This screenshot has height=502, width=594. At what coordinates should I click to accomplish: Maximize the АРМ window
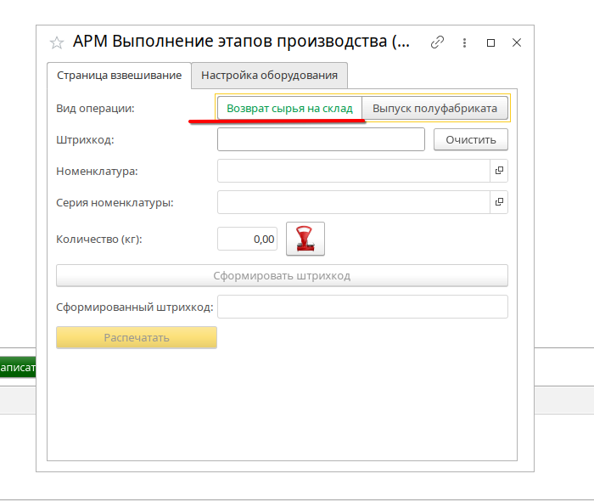490,42
